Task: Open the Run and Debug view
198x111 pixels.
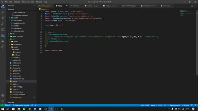Action: 3,24
